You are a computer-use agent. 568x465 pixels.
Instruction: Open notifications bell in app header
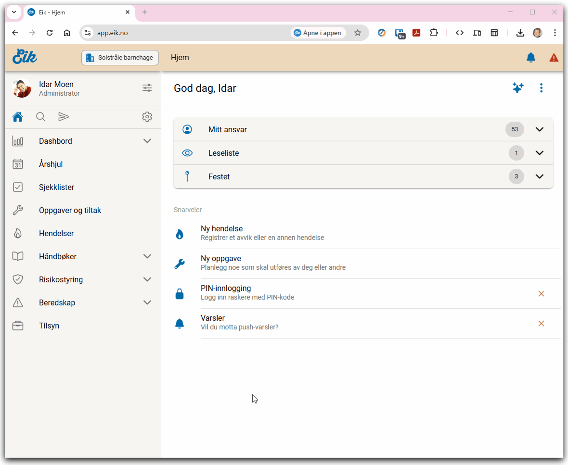(x=531, y=58)
